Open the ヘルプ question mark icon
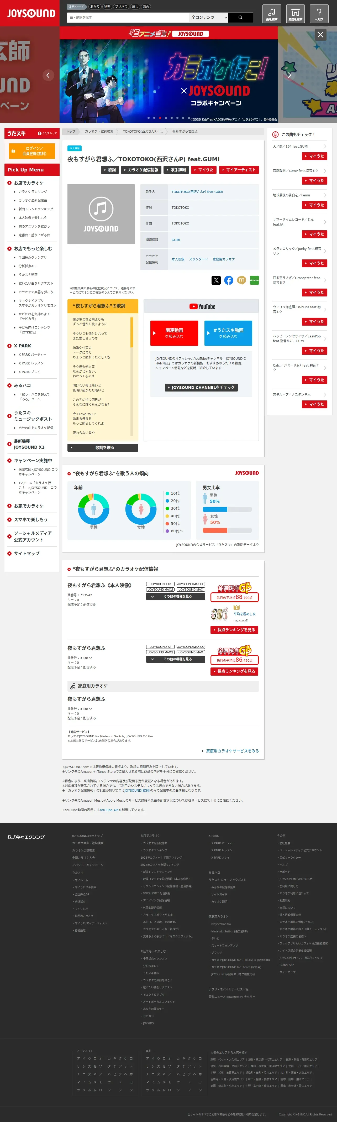Screen dimensions: 337x1122 click(319, 14)
